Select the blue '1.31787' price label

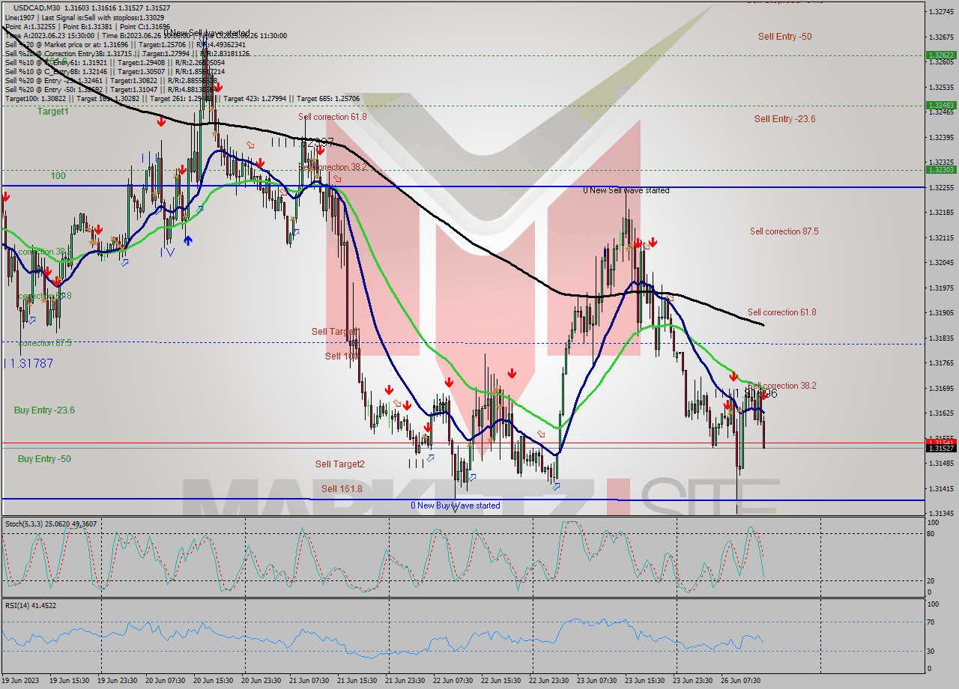pos(31,363)
